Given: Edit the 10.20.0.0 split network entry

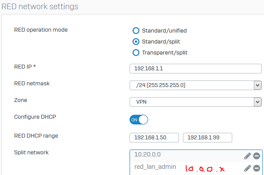Looking at the screenshot, I should (247, 156).
